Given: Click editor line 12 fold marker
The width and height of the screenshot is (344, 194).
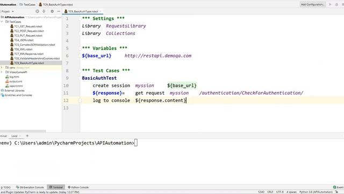Looking at the screenshot, I should (80, 101).
